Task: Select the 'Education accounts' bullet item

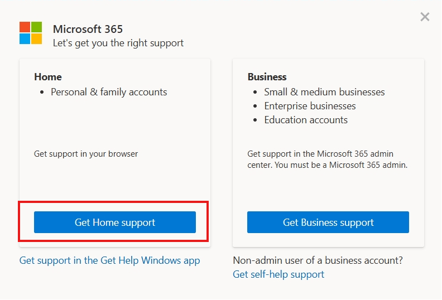Action: click(x=306, y=120)
